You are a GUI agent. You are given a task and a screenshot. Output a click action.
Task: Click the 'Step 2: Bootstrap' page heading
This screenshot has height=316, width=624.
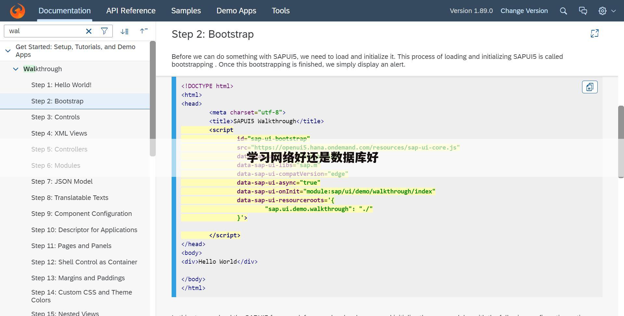click(x=213, y=34)
